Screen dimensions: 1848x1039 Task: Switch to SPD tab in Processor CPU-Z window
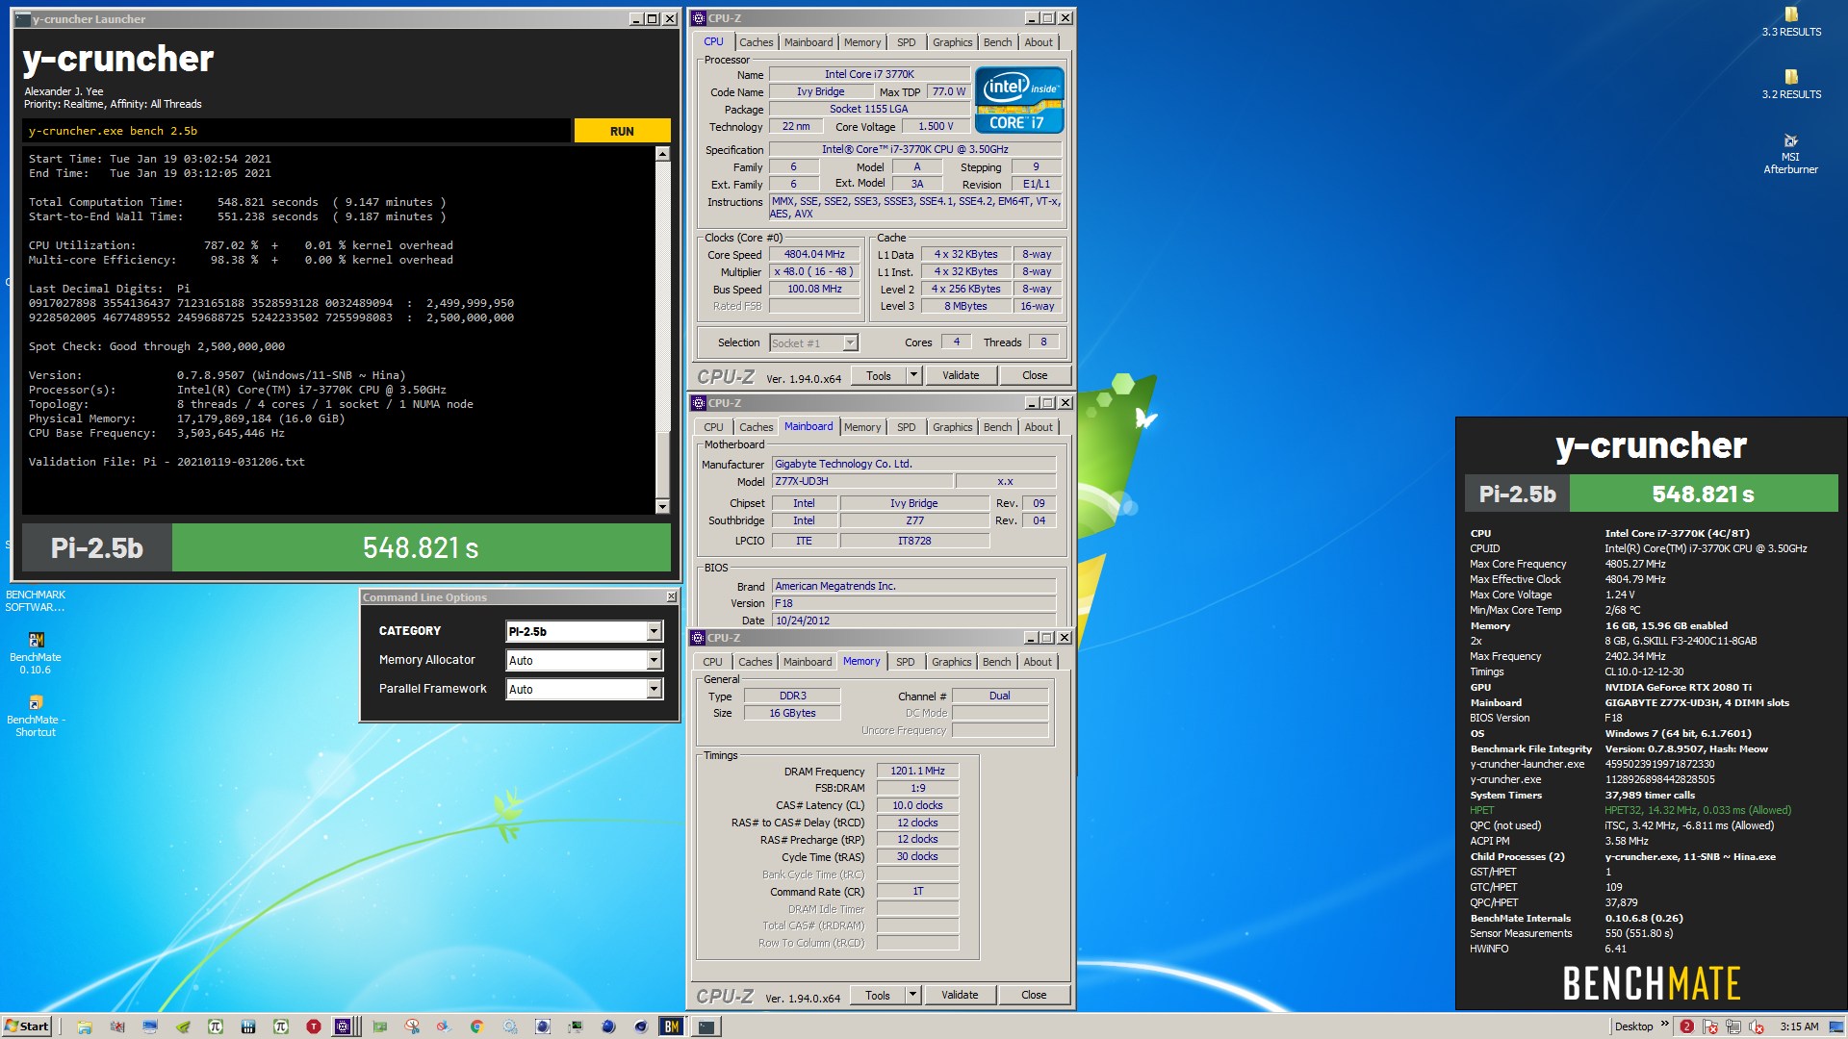coord(906,42)
